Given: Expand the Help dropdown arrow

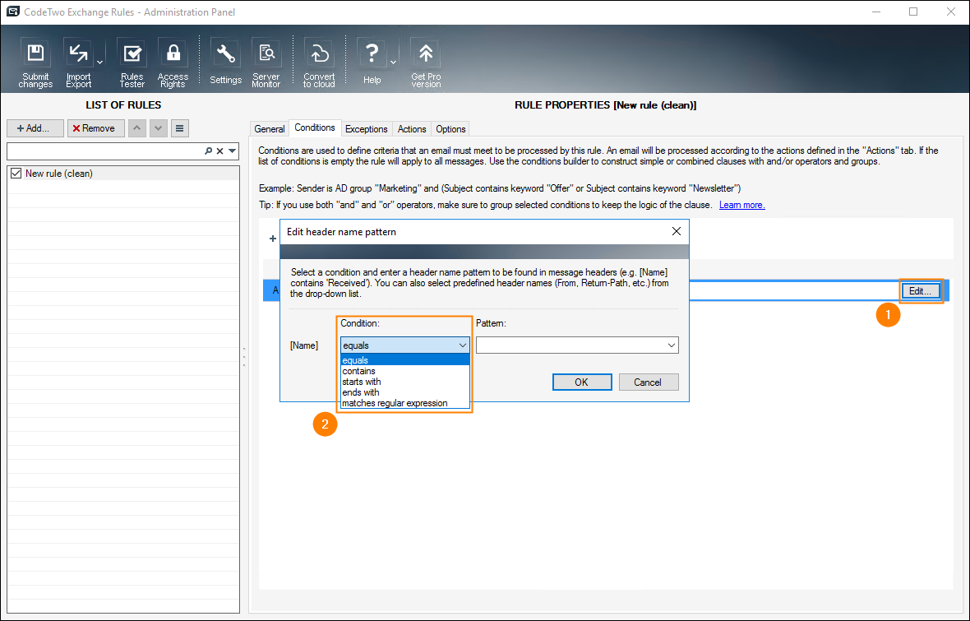Looking at the screenshot, I should [393, 63].
